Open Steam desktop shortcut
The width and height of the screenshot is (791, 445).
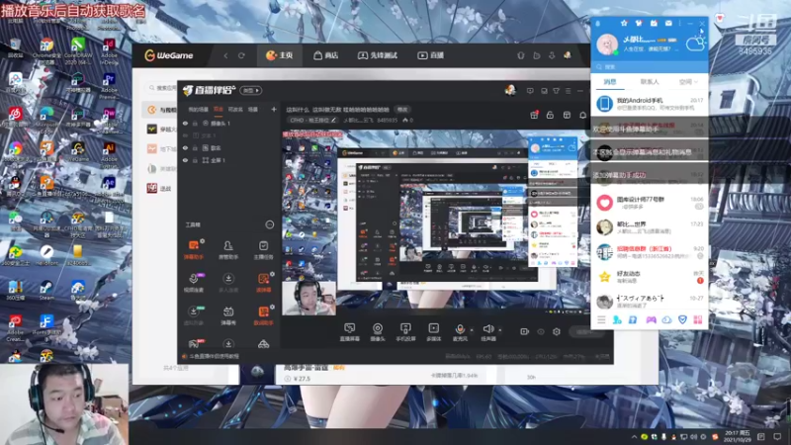46,290
